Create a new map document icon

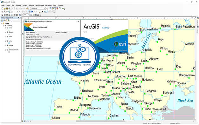click(2, 9)
